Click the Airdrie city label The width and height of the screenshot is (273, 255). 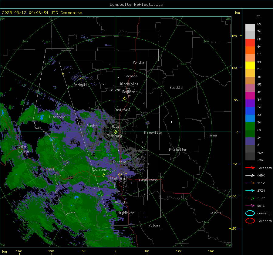coord(120,162)
